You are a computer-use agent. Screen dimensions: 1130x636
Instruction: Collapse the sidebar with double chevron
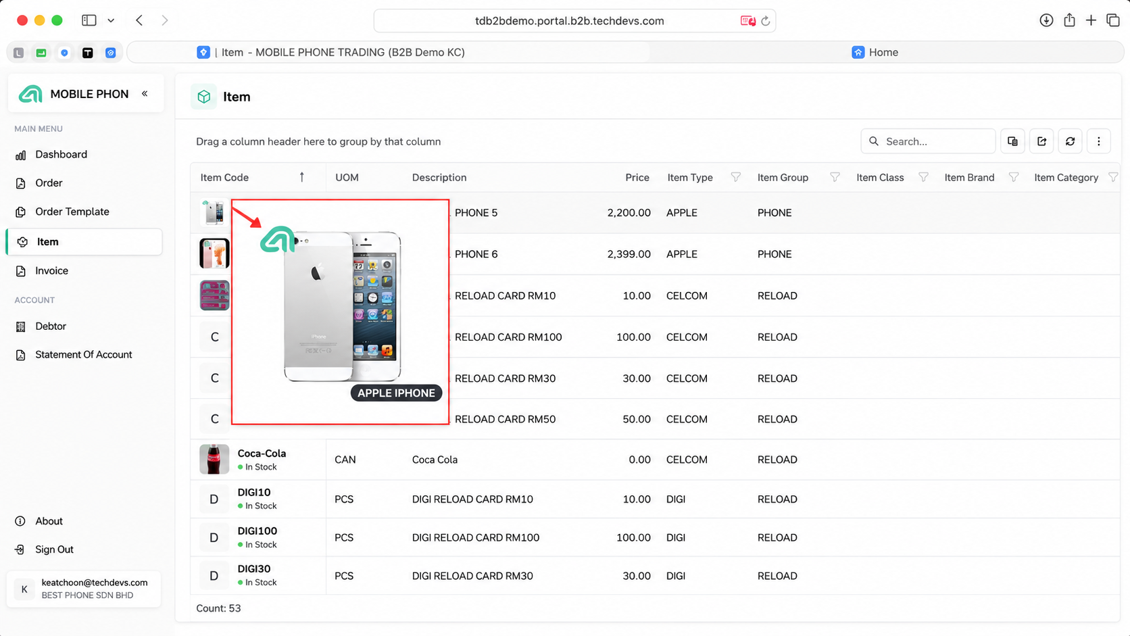pyautogui.click(x=145, y=93)
